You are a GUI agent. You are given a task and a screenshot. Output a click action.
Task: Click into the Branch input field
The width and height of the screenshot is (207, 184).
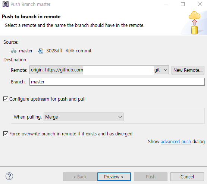click(x=117, y=82)
